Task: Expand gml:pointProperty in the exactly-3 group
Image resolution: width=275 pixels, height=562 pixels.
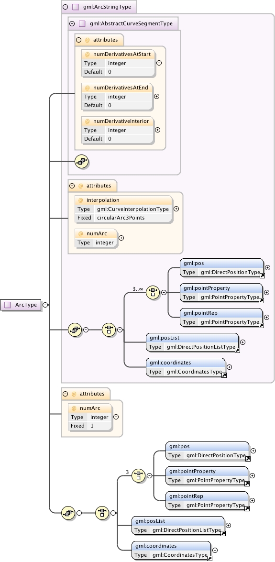Action: [x=253, y=475]
